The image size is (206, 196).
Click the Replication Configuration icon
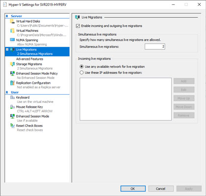(12, 83)
